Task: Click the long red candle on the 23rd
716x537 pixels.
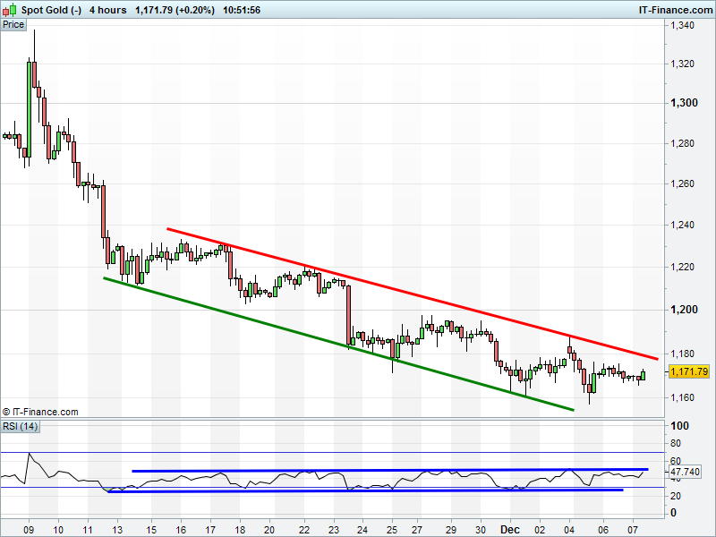Action: click(x=349, y=315)
